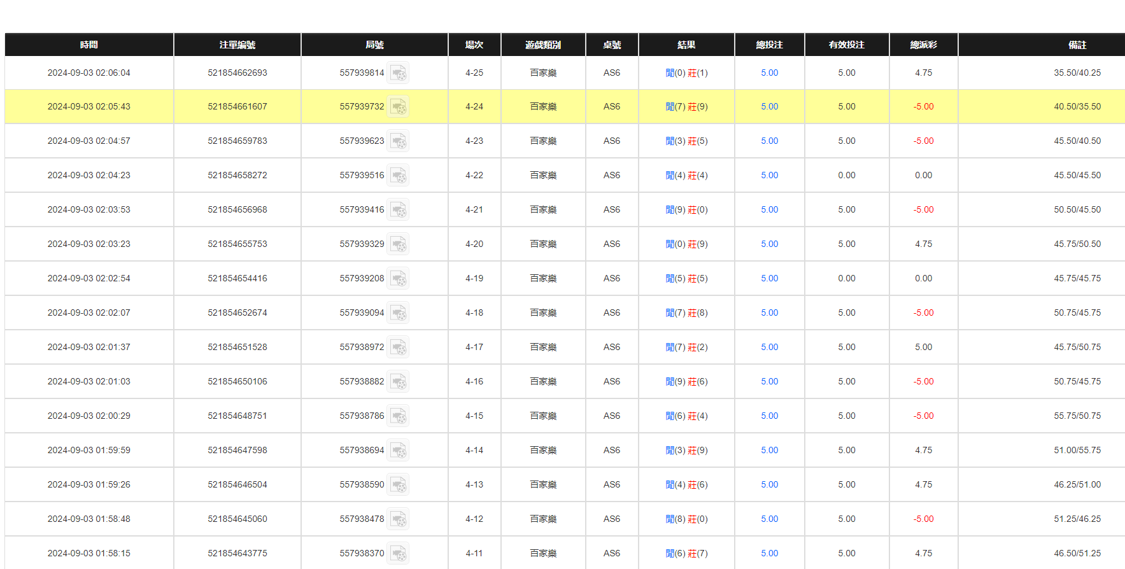Open replay icon for round 557939329
Screen dimensions: 1125x569
(x=399, y=244)
